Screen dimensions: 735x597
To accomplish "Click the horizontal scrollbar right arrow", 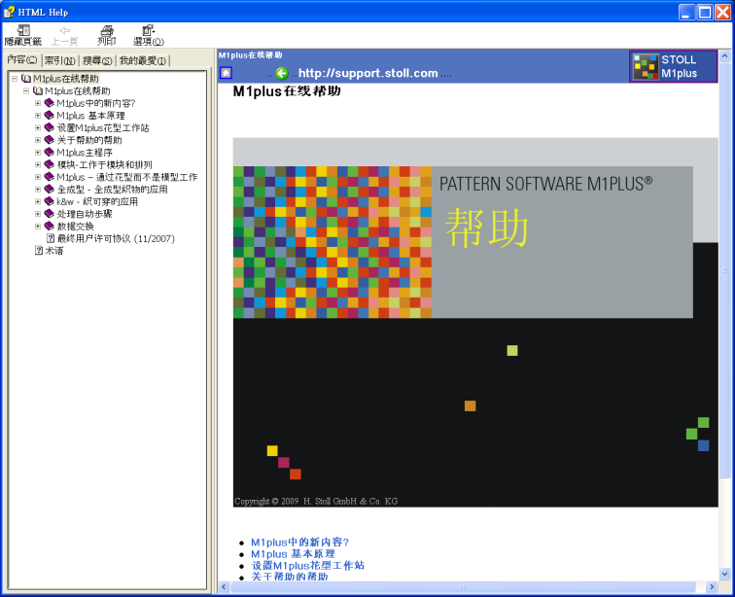I will click(712, 587).
